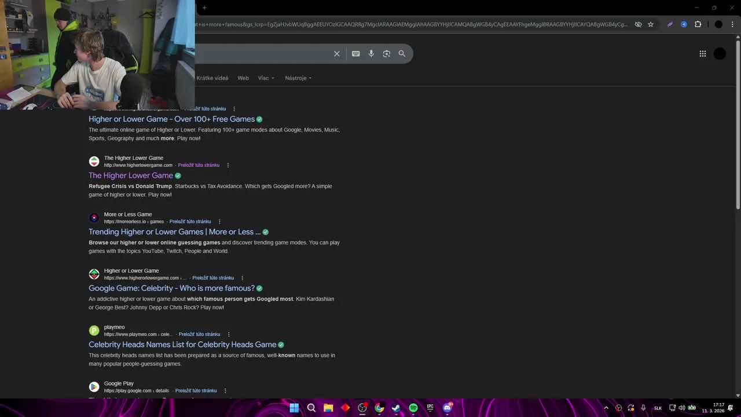Open File Explorer from the taskbar
741x417 pixels.
tap(328, 408)
